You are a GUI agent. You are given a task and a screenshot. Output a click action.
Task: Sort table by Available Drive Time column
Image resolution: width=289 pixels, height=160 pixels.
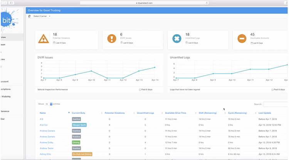tap(175, 113)
